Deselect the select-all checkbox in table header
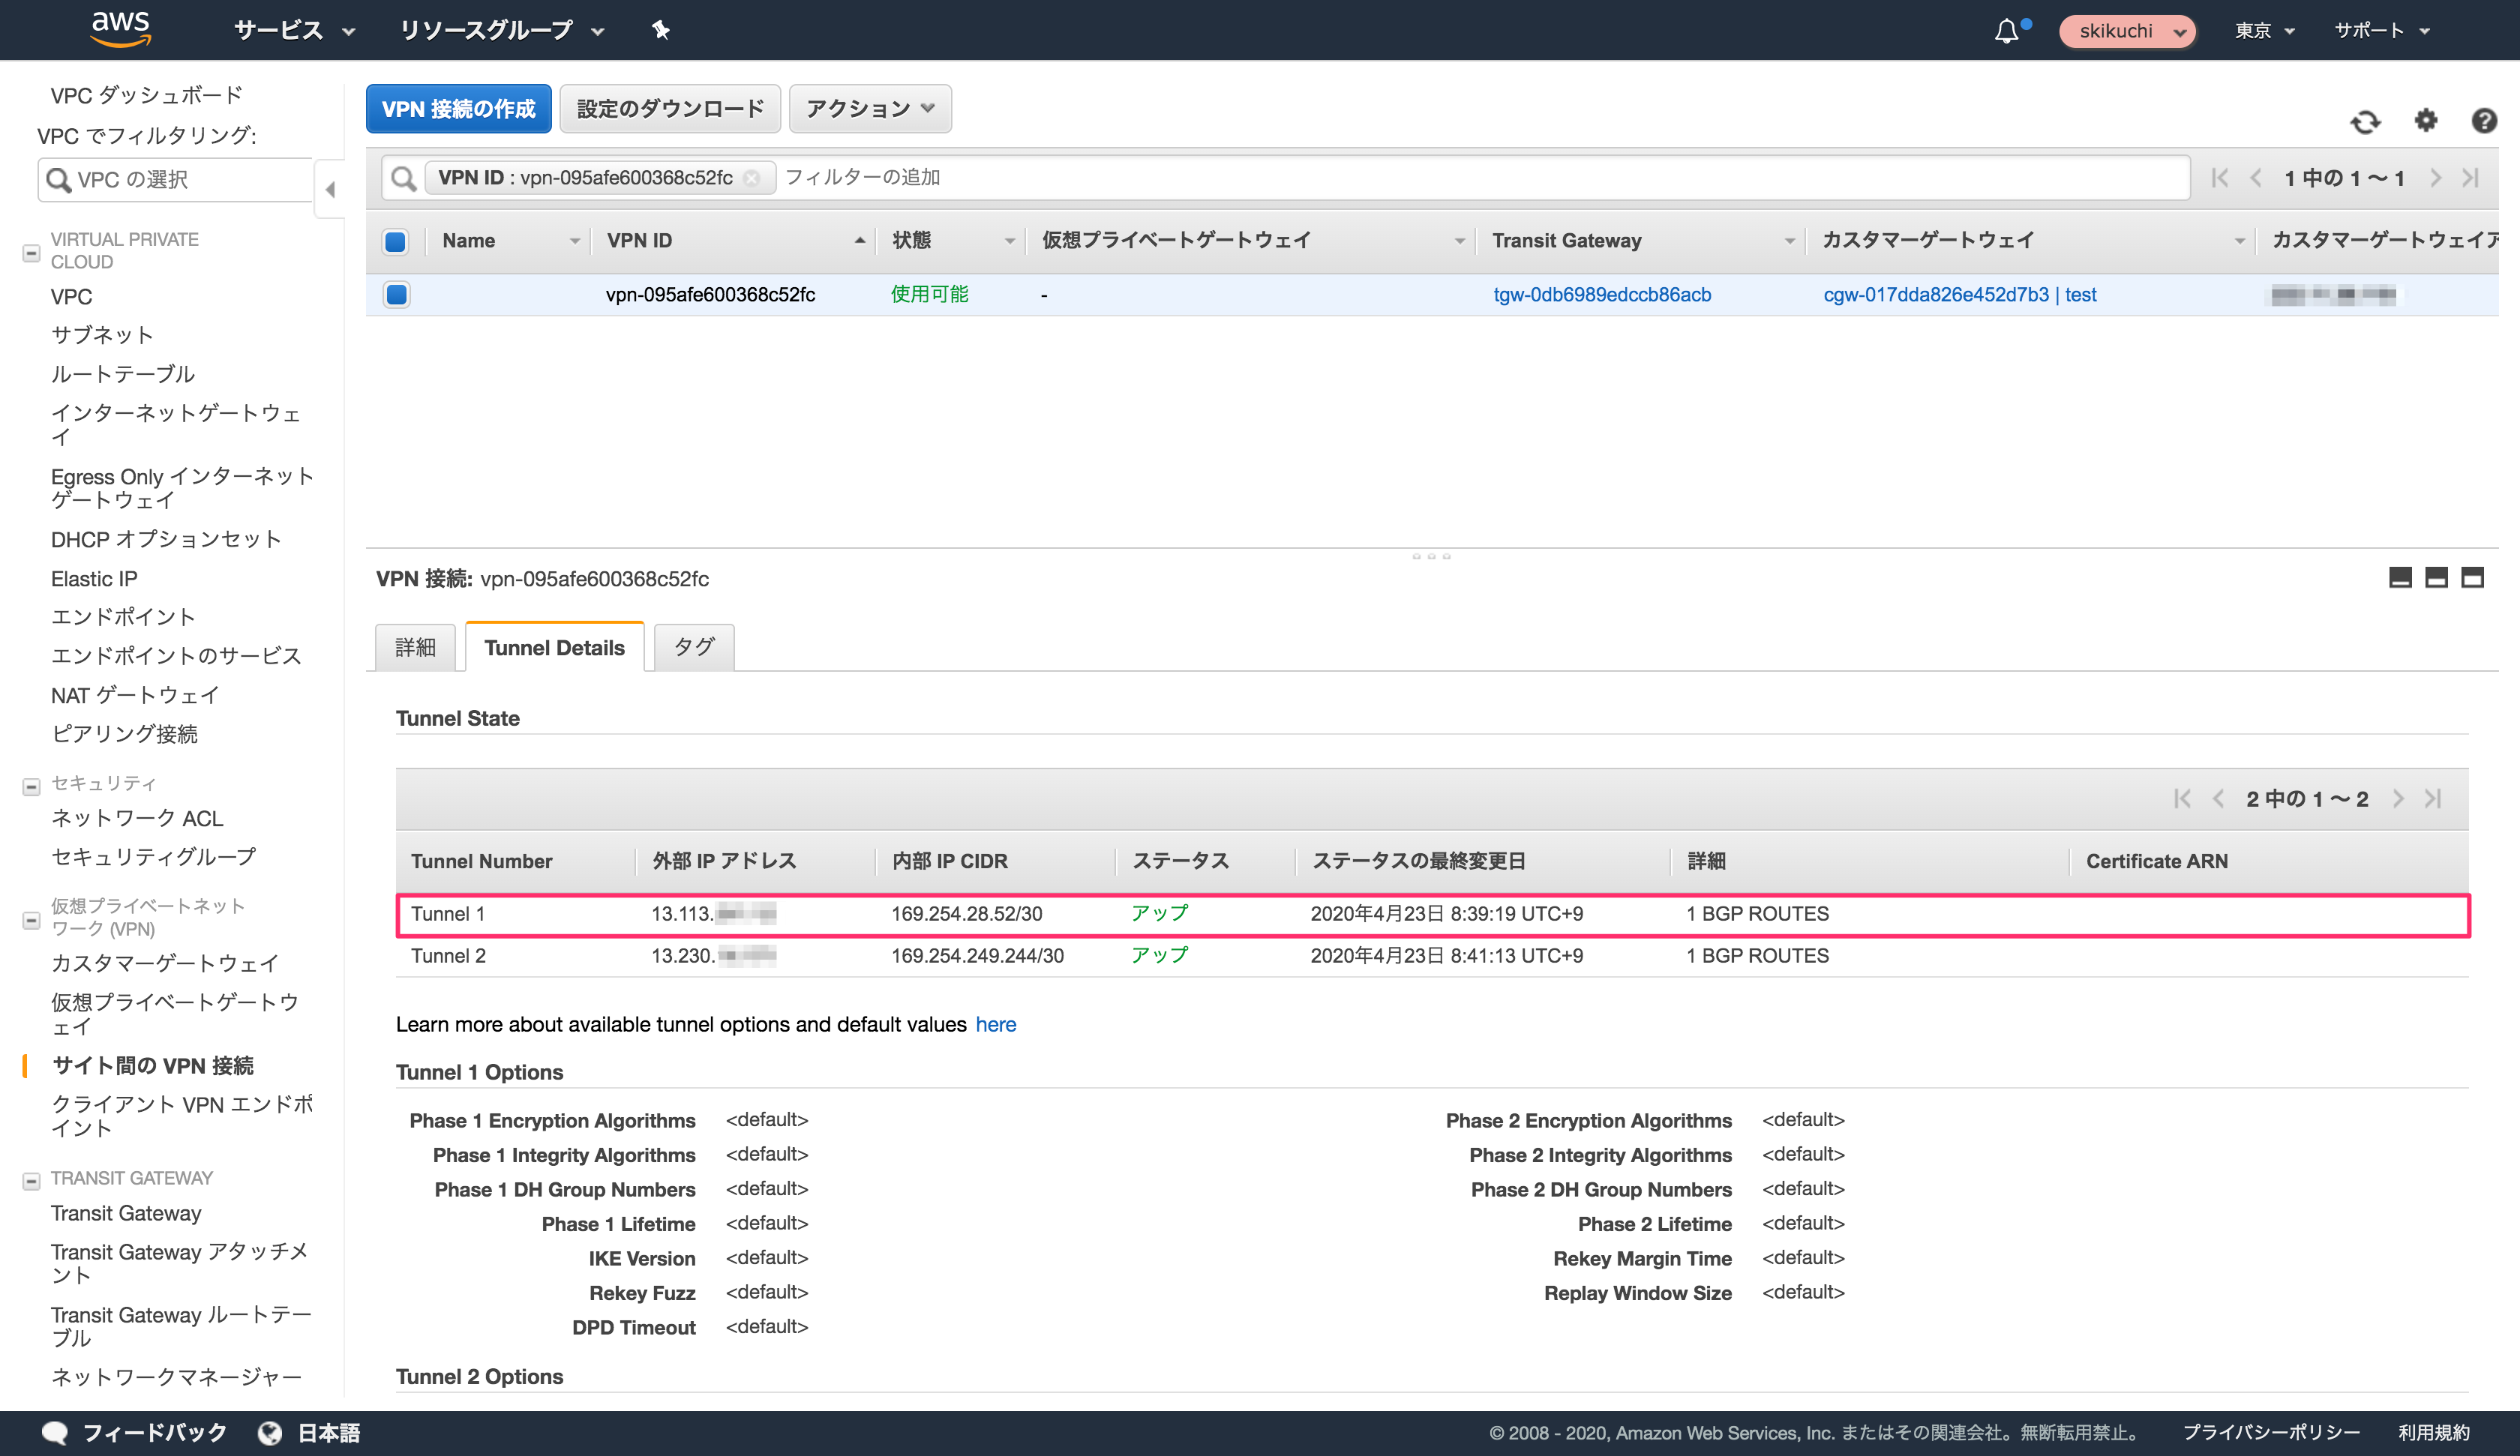Image resolution: width=2520 pixels, height=1456 pixels. click(395, 241)
